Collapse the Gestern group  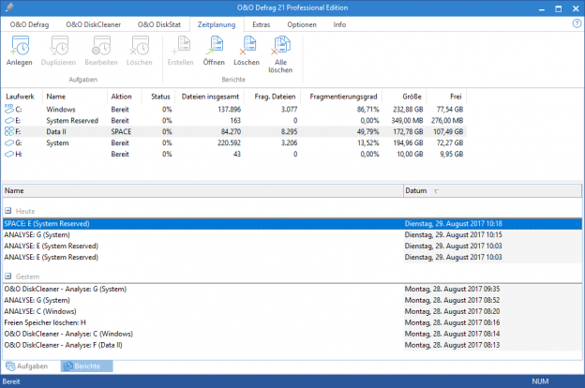pyautogui.click(x=8, y=276)
